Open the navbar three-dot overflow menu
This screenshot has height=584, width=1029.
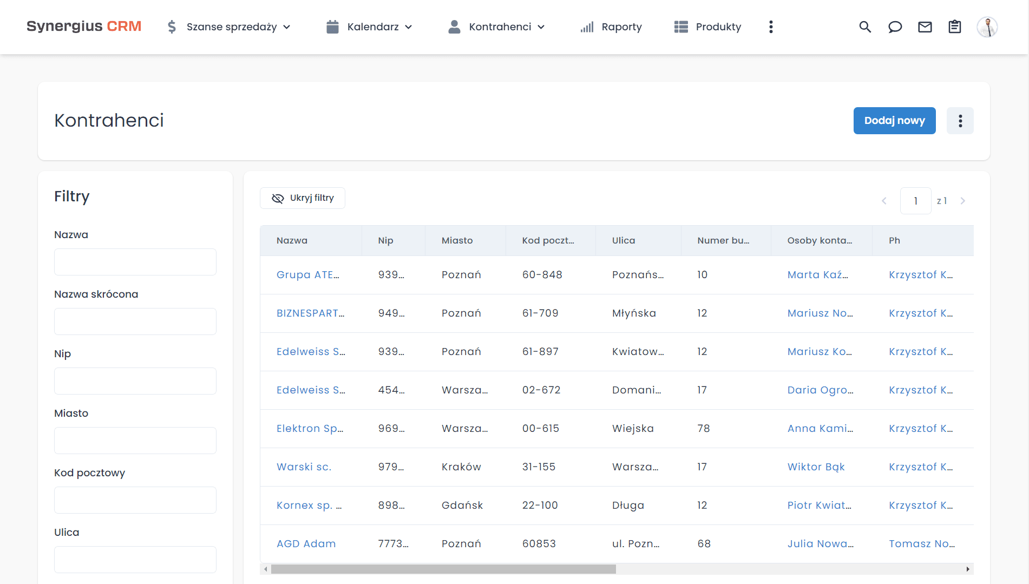click(771, 27)
